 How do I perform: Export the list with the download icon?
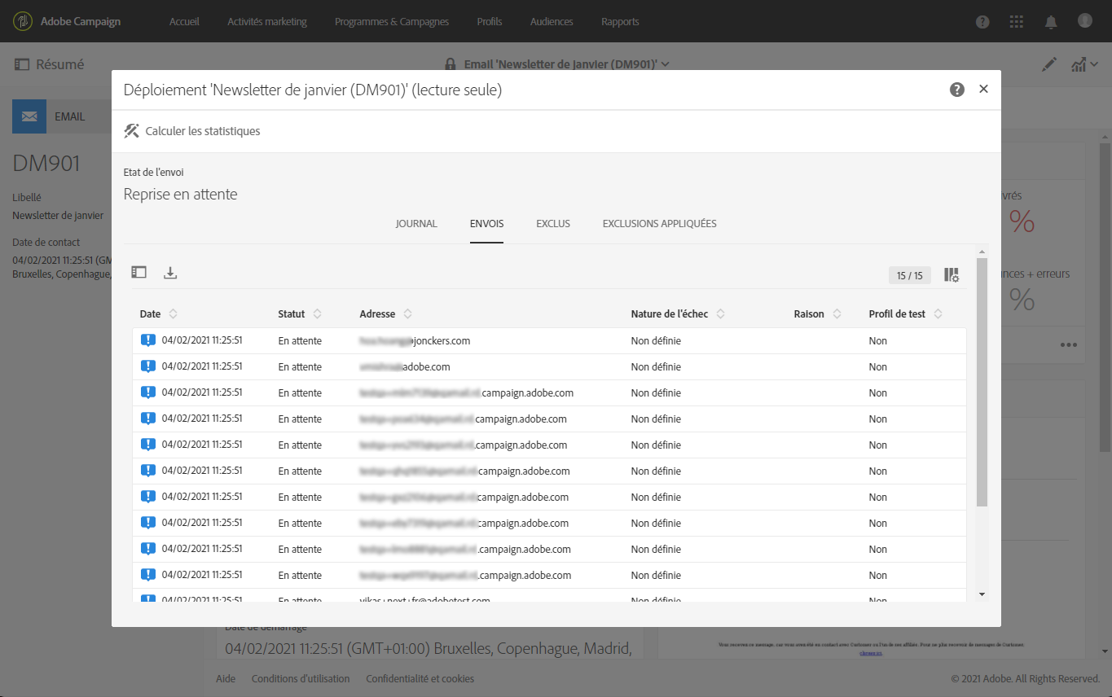(x=170, y=273)
